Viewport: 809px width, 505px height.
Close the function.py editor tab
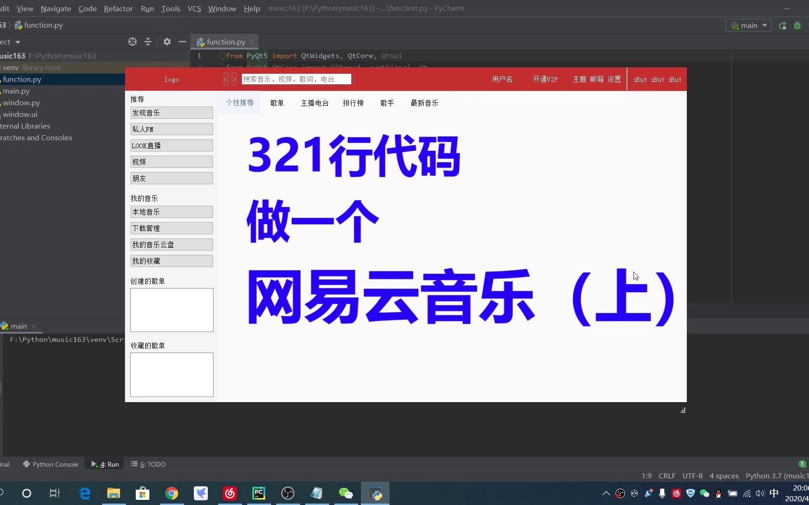pos(251,42)
